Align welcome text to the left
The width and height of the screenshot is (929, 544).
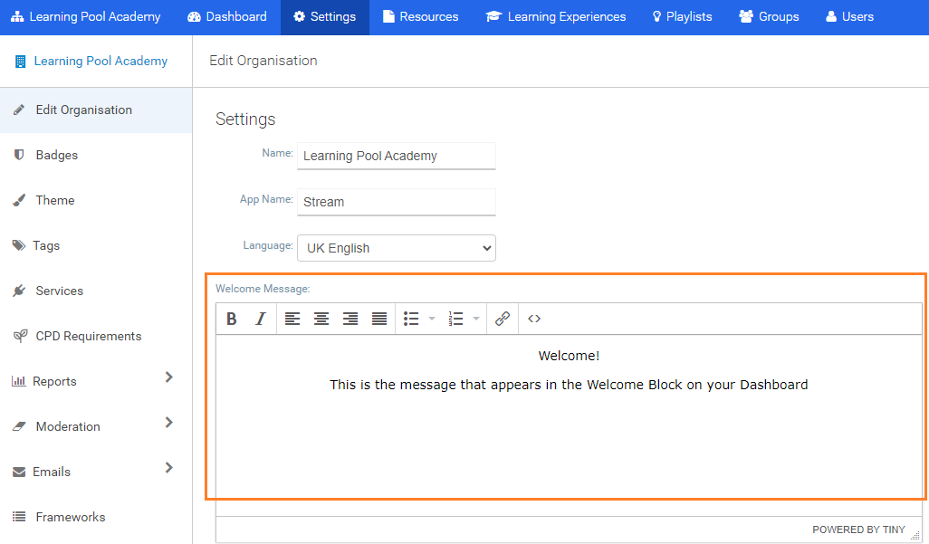(x=292, y=319)
